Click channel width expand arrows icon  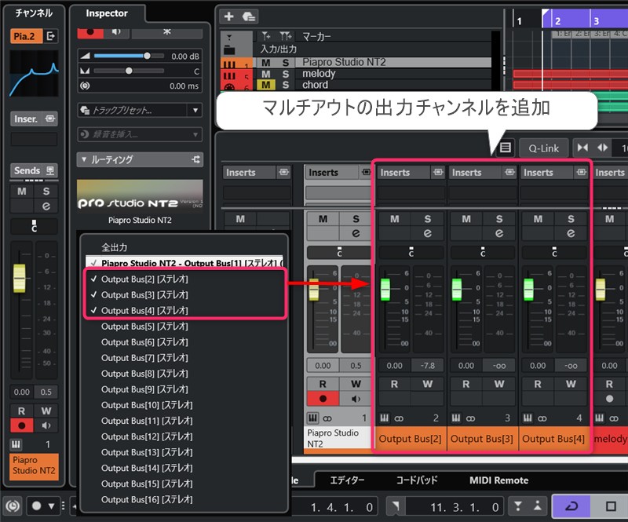[602, 148]
